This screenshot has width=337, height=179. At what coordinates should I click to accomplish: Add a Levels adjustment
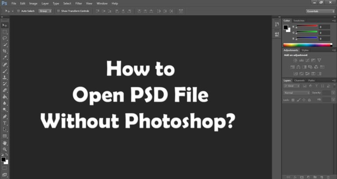pos(301,61)
